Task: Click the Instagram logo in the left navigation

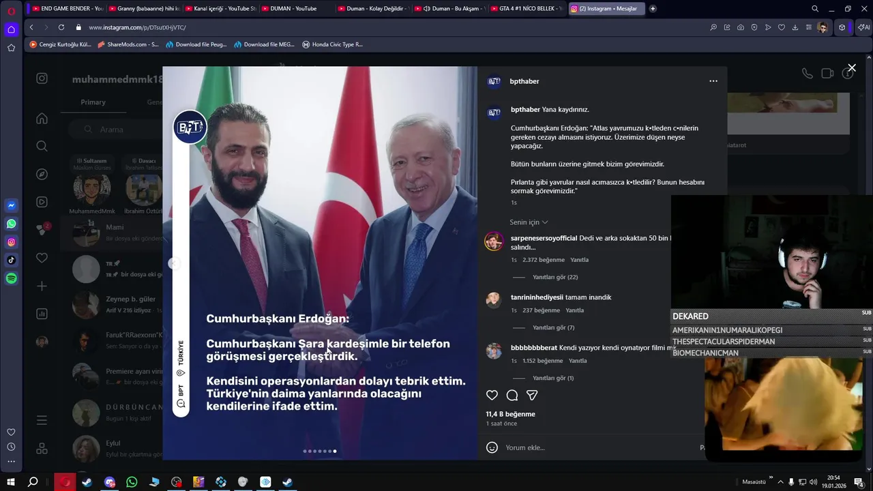Action: (x=42, y=78)
